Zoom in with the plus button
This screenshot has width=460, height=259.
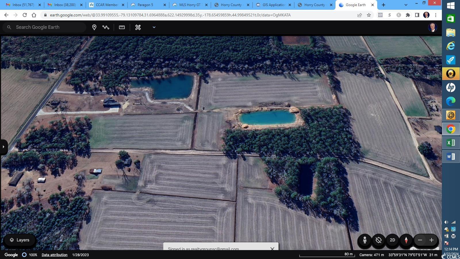(432, 240)
